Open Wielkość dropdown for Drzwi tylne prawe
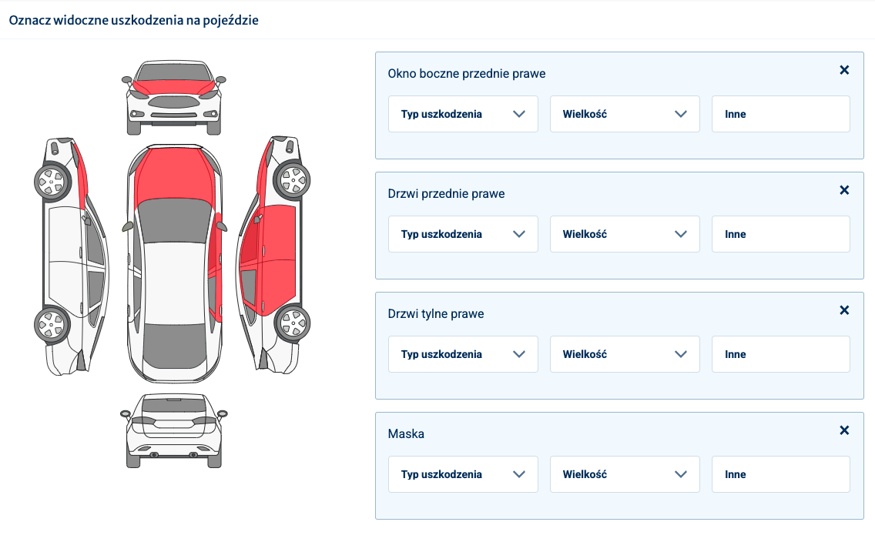Screen dimensions: 875x542 (x=625, y=354)
